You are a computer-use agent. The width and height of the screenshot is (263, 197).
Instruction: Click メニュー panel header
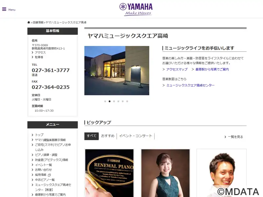53,125
